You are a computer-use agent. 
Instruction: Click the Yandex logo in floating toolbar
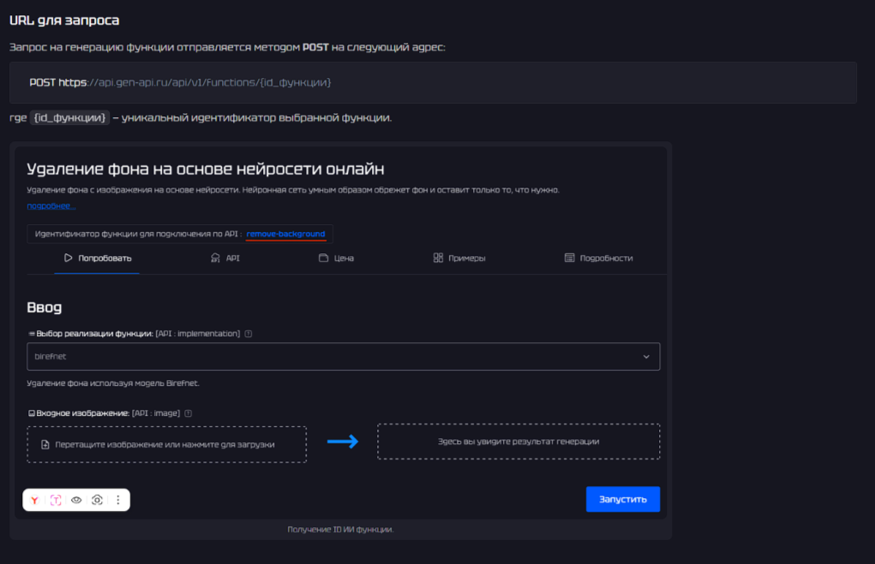pos(35,500)
